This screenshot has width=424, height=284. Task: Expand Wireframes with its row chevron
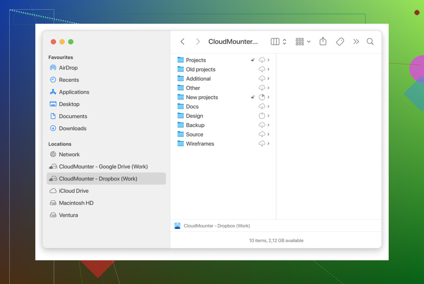[x=268, y=144]
